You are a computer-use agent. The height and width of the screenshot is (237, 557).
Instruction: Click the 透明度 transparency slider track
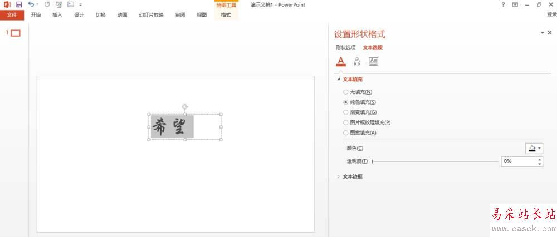(x=435, y=161)
